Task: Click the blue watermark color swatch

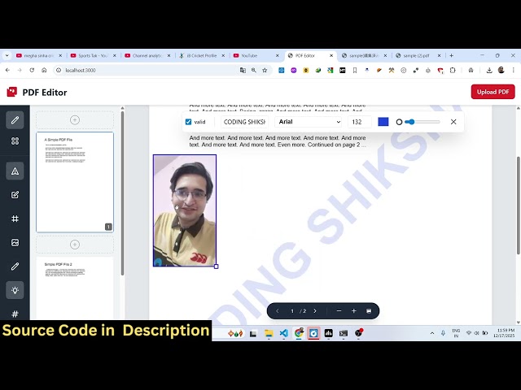Action: point(383,122)
